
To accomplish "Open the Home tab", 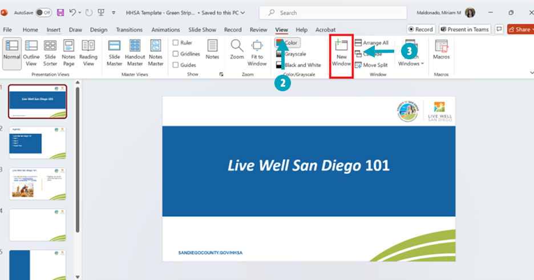I will [x=30, y=30].
